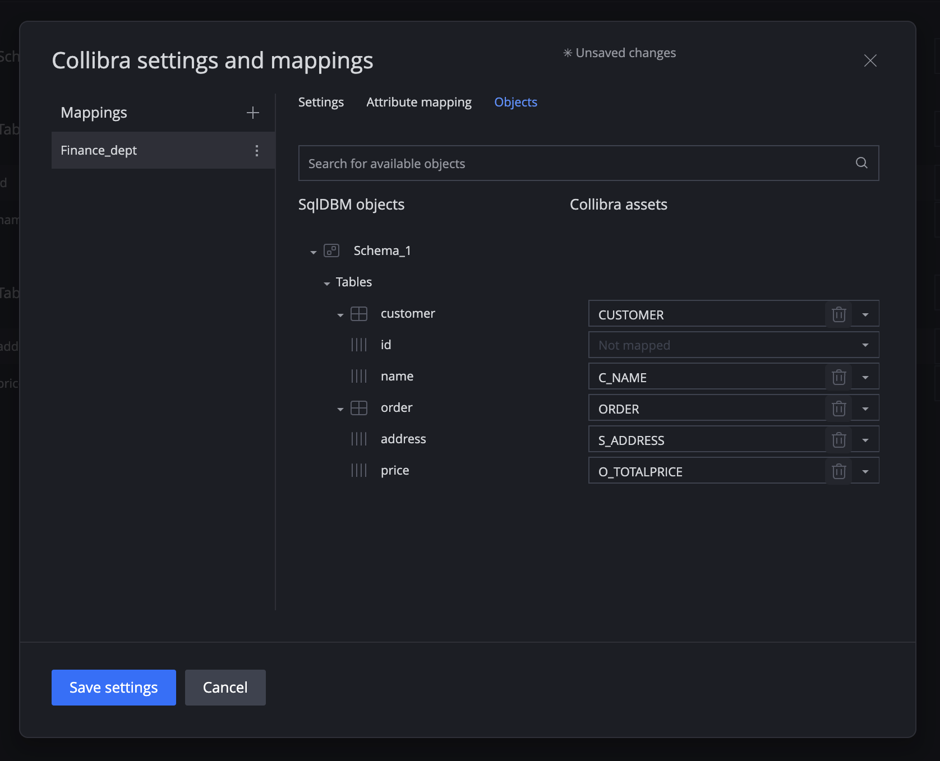Click the name column icon
This screenshot has width=940, height=761.
pos(359,376)
